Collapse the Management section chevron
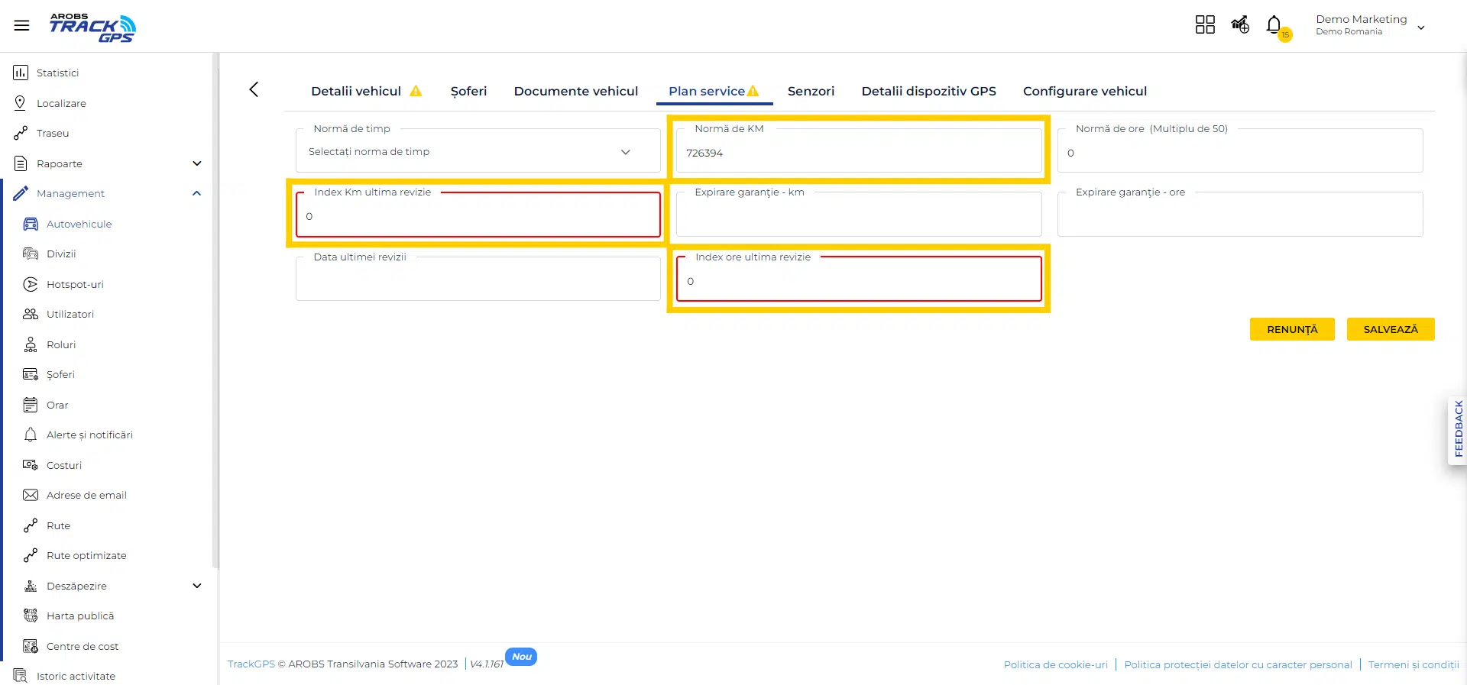 coord(197,193)
